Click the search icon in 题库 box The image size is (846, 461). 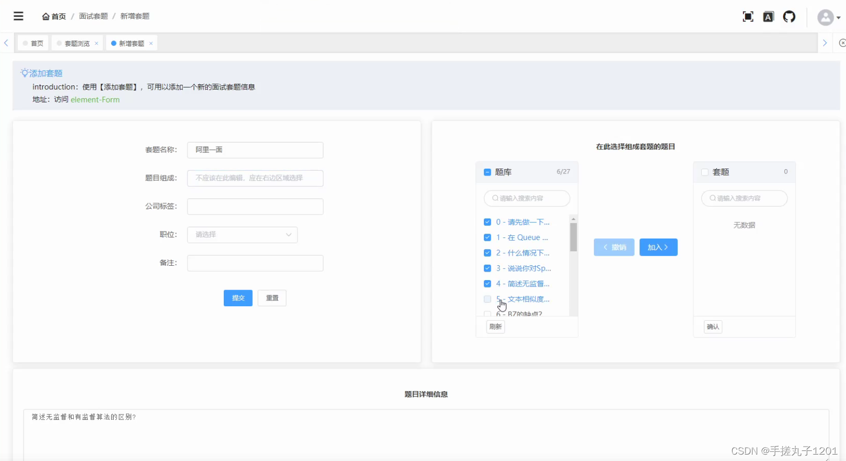(x=495, y=198)
